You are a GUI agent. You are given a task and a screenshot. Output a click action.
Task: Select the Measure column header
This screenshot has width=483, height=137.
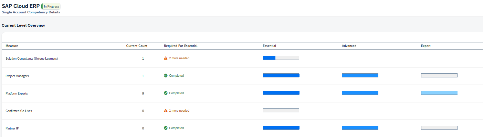tap(12, 46)
